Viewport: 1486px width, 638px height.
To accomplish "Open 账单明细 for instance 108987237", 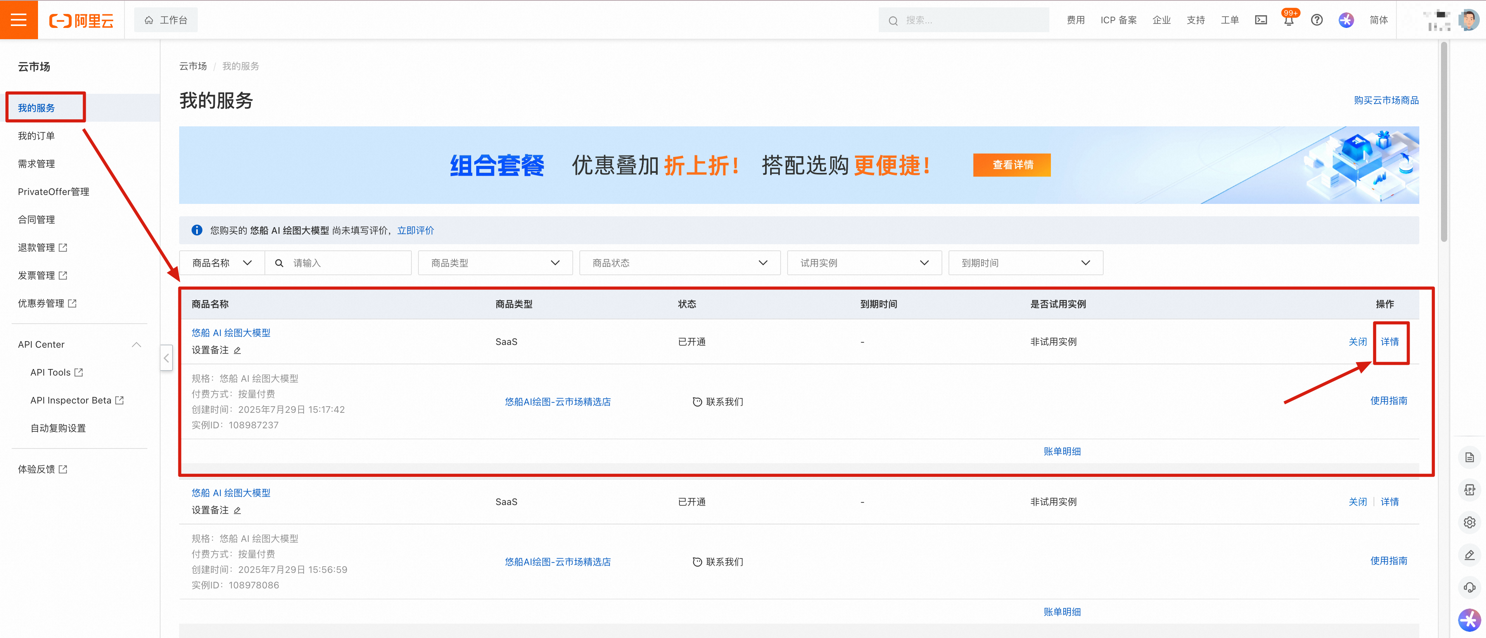I will [1062, 452].
